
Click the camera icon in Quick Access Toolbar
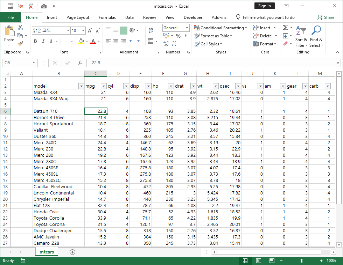tap(43, 6)
